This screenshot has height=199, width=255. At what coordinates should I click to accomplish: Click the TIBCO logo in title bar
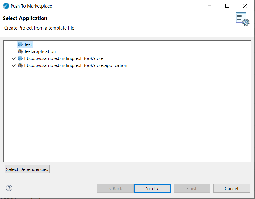[x=6, y=6]
